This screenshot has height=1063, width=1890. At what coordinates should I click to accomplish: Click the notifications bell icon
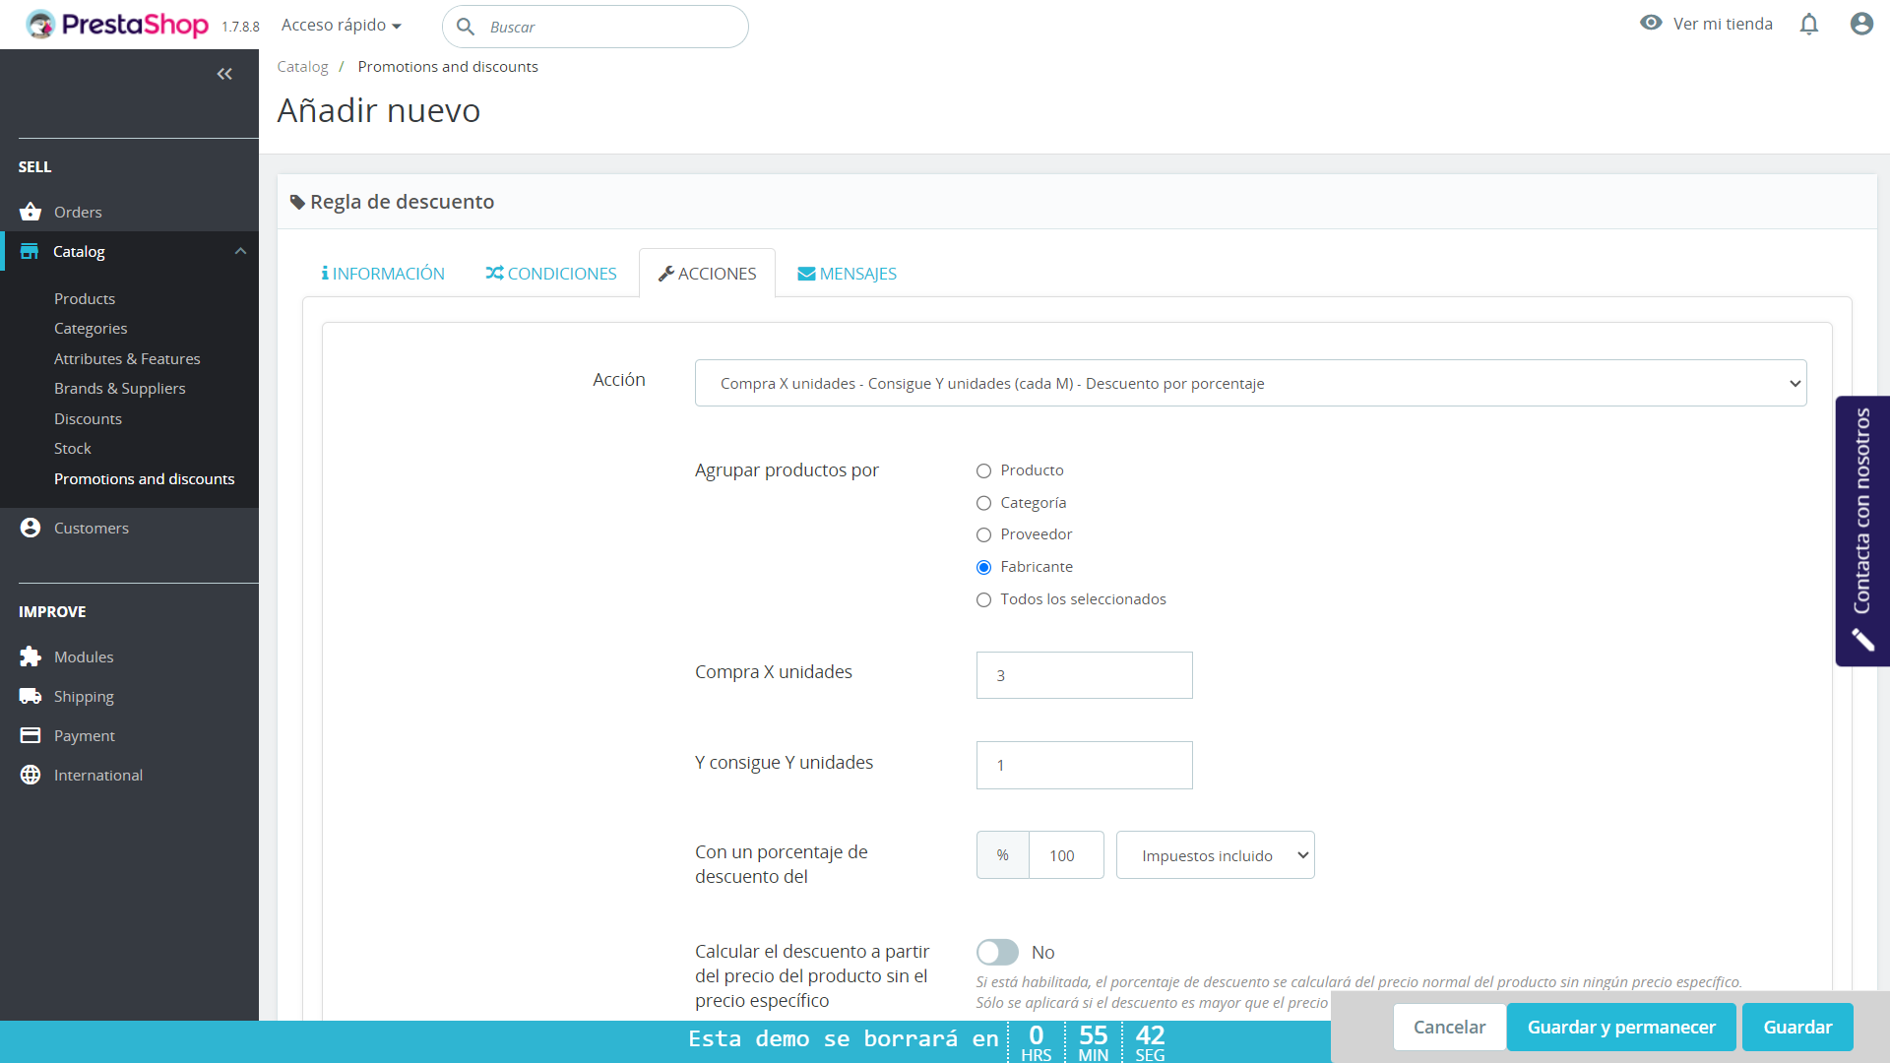(1809, 25)
